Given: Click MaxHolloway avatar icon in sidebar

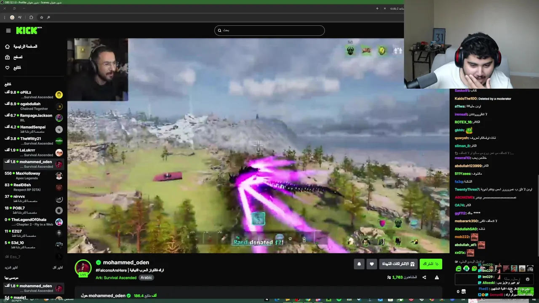Looking at the screenshot, I should (x=59, y=176).
